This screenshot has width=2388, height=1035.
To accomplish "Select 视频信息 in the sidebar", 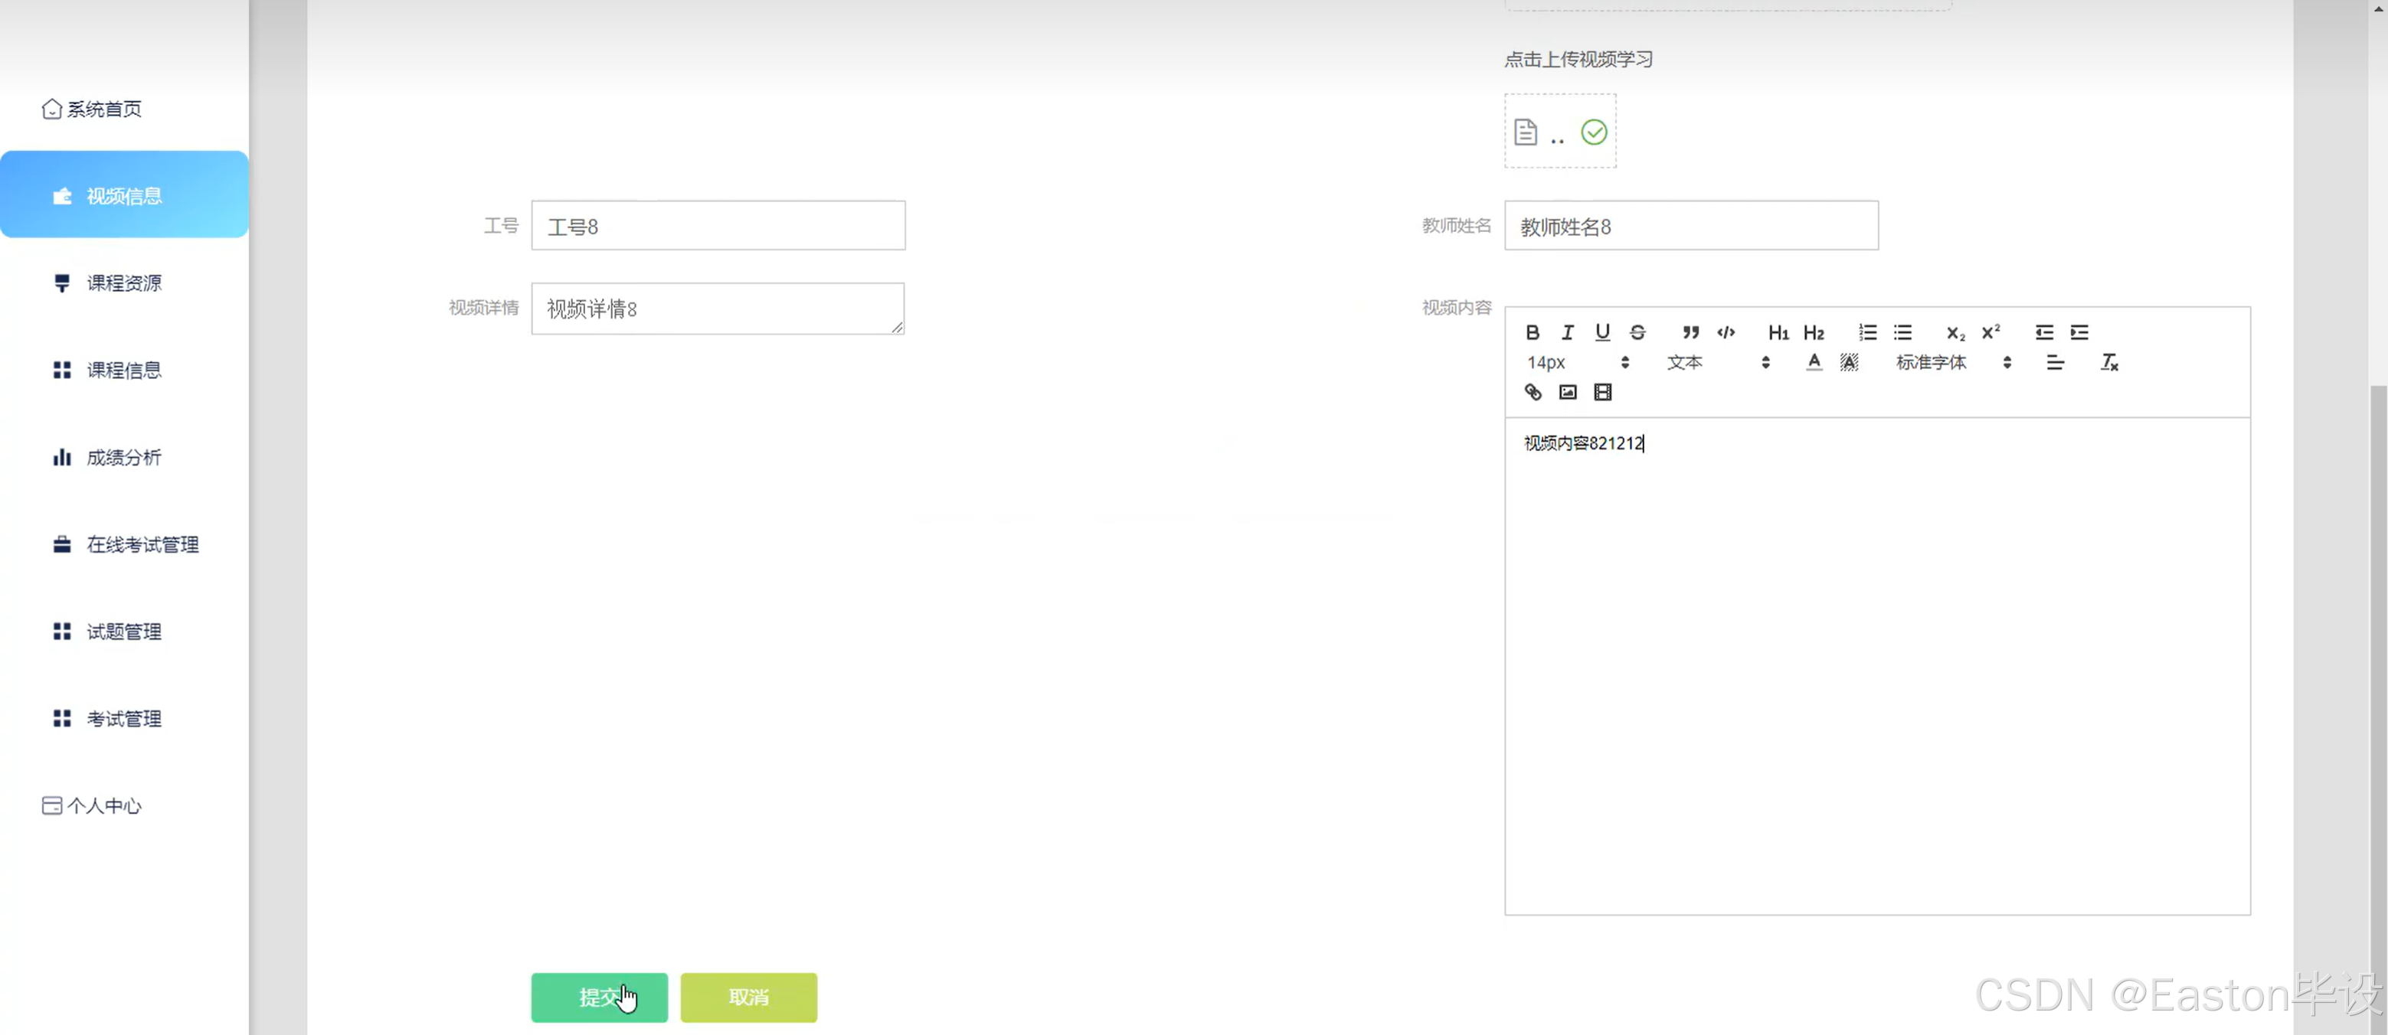I will (124, 194).
